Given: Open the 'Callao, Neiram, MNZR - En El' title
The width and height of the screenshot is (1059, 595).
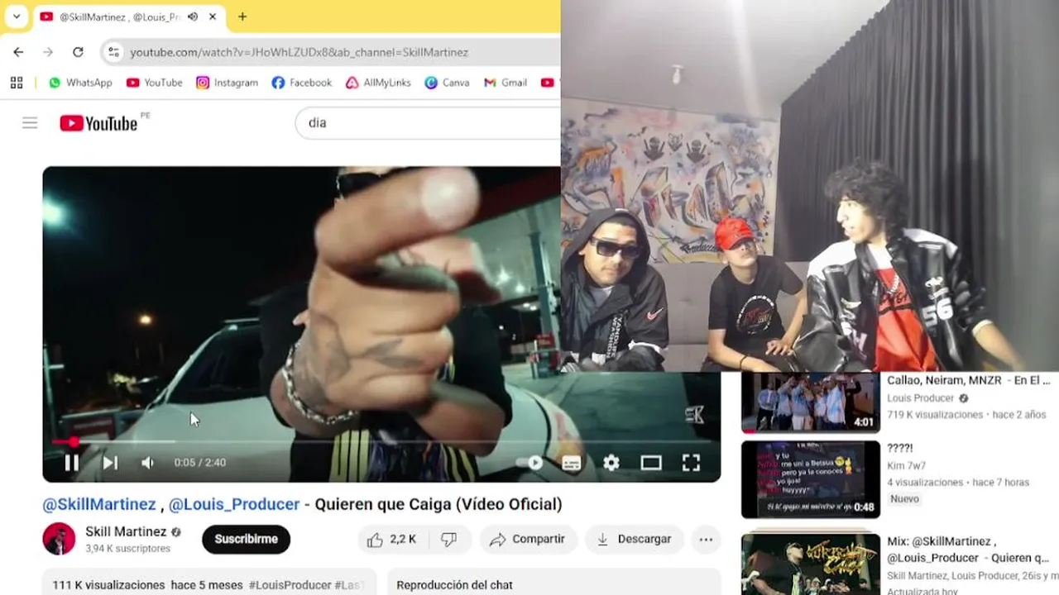Looking at the screenshot, I should [968, 380].
